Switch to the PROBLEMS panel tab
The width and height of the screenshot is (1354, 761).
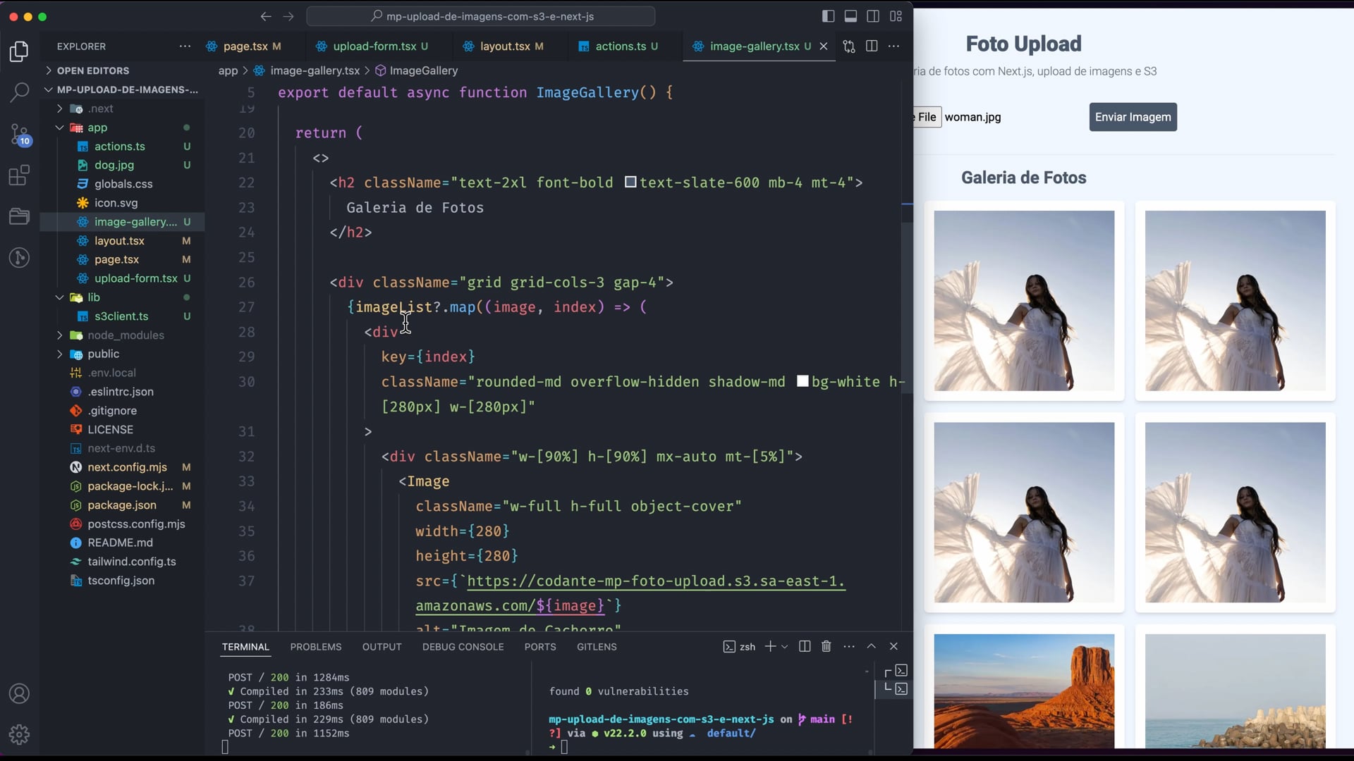315,647
